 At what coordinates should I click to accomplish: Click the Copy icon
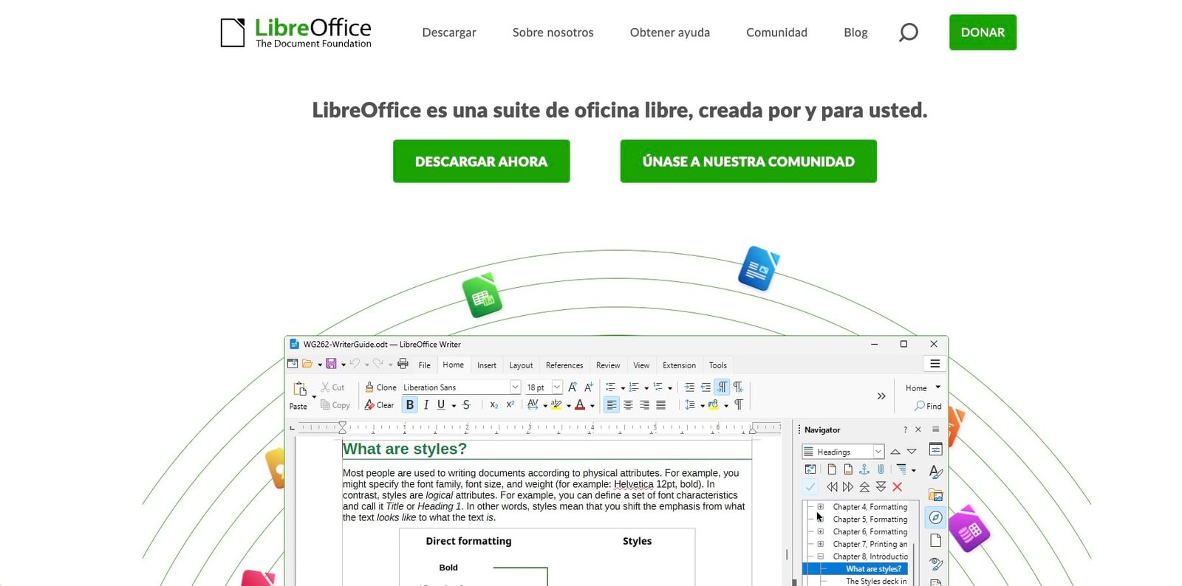(325, 404)
